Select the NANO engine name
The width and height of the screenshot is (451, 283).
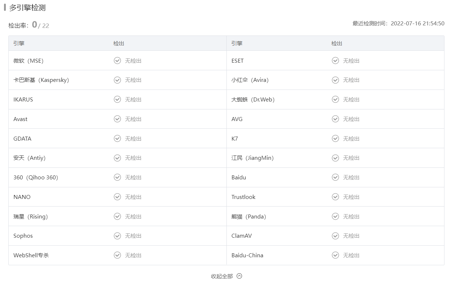tap(22, 197)
